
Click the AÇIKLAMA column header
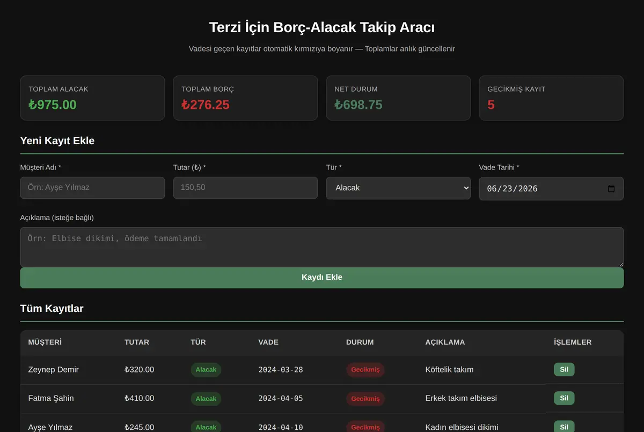click(445, 342)
